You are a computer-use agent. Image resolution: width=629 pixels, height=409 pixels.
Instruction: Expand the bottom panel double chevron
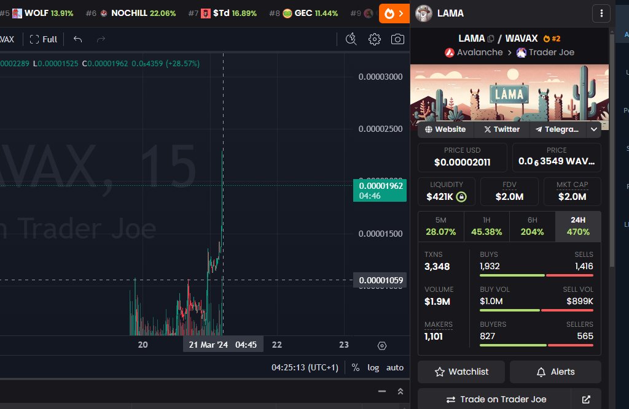400,391
